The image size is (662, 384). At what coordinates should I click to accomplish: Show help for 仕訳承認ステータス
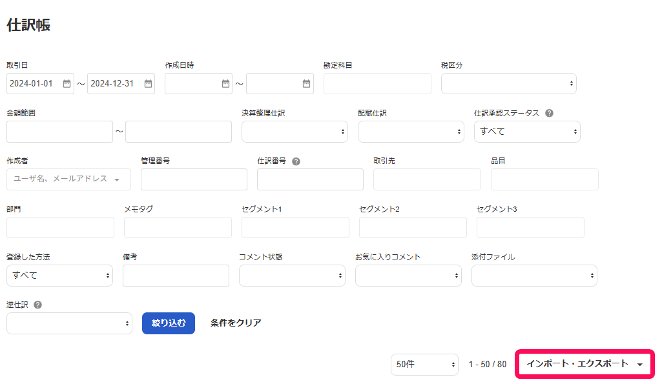(549, 113)
